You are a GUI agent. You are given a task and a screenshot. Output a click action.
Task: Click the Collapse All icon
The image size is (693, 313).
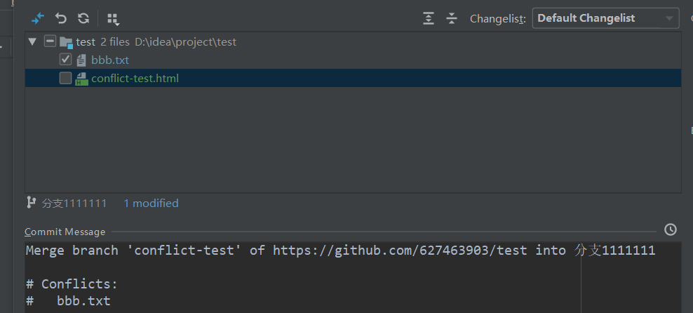pyautogui.click(x=452, y=18)
